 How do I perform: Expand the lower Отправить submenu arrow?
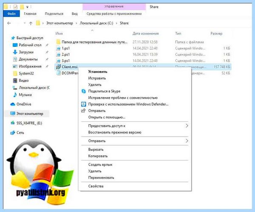click(x=187, y=141)
